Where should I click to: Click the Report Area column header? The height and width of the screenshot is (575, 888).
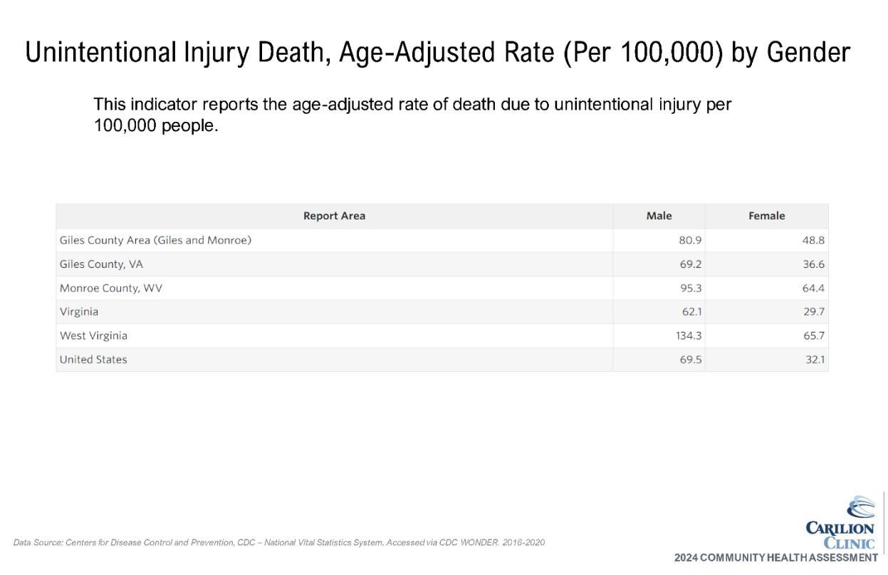[x=334, y=216]
